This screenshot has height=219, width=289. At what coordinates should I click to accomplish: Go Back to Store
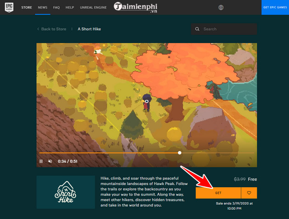[x=54, y=29]
